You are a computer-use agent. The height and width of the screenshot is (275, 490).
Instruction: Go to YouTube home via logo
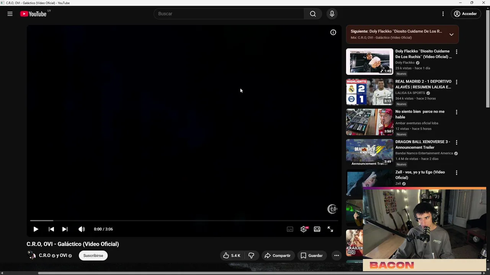tap(33, 14)
